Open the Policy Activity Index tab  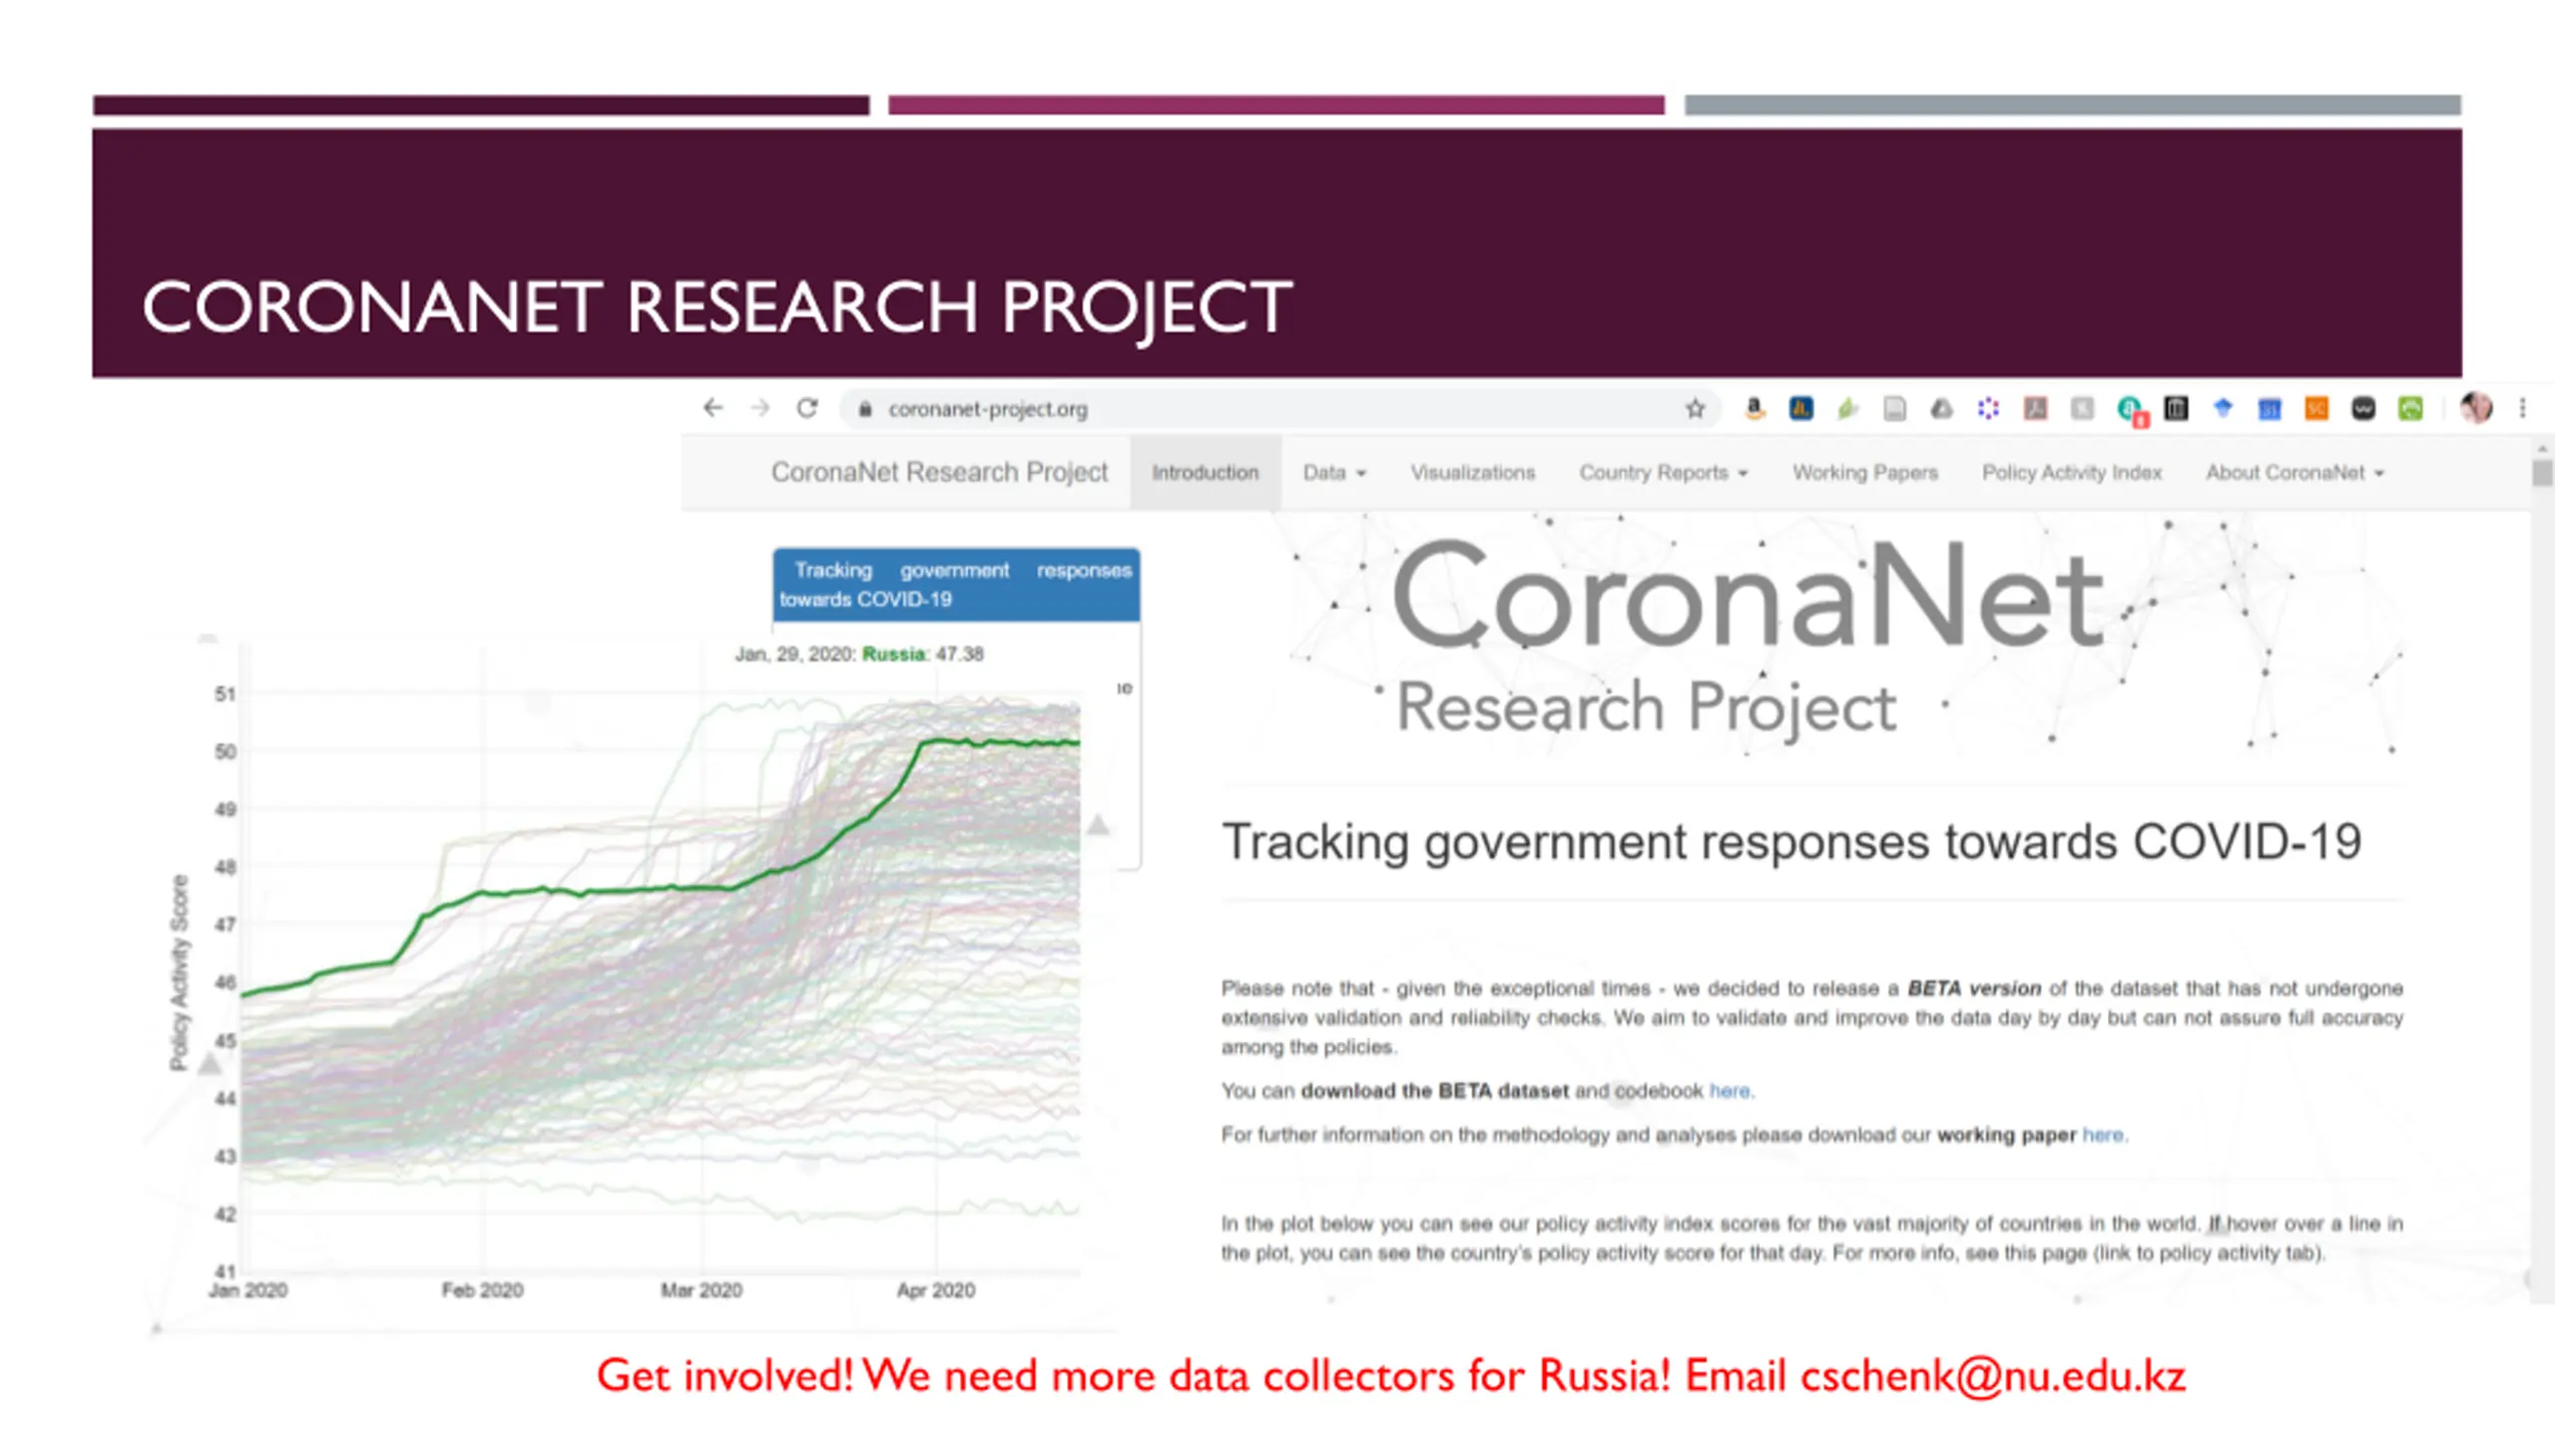click(2072, 473)
